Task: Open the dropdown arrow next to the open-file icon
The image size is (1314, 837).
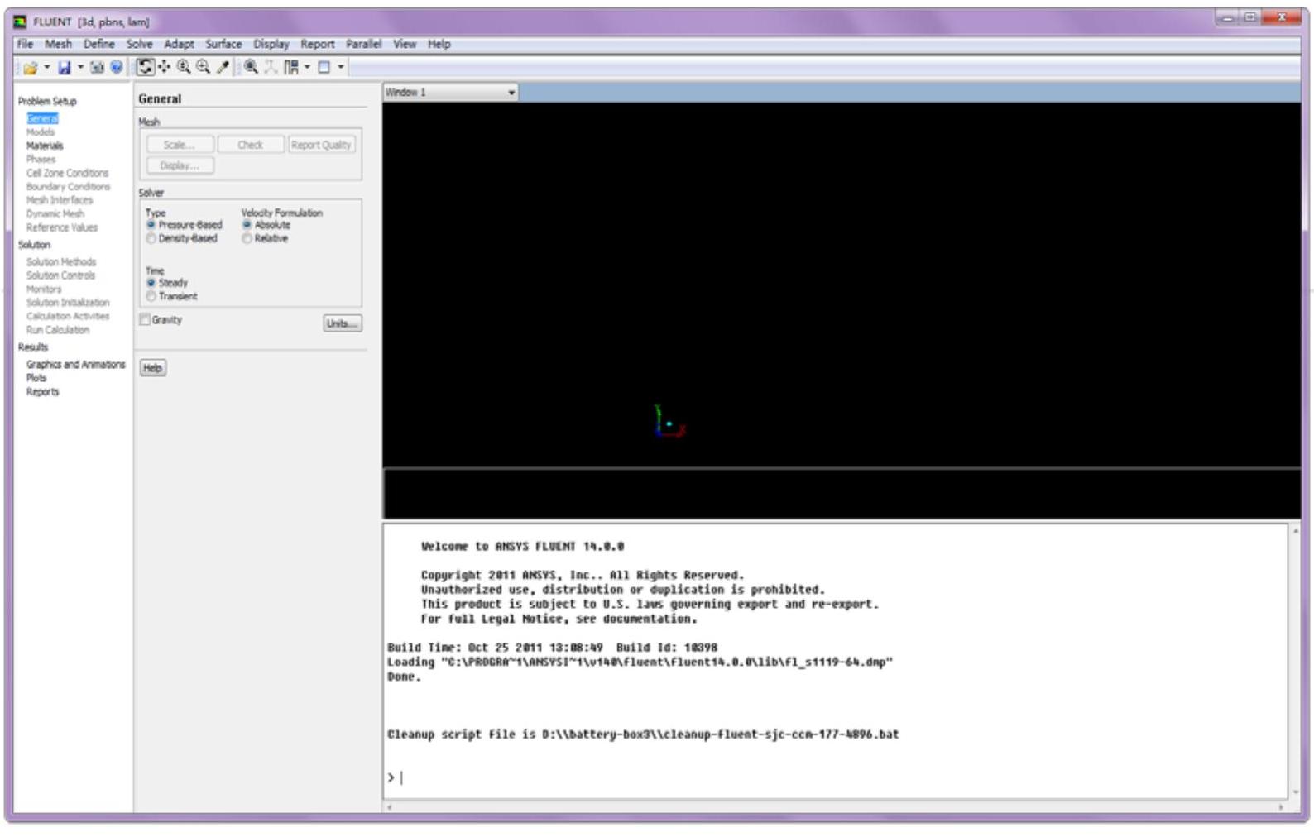Action: click(47, 68)
